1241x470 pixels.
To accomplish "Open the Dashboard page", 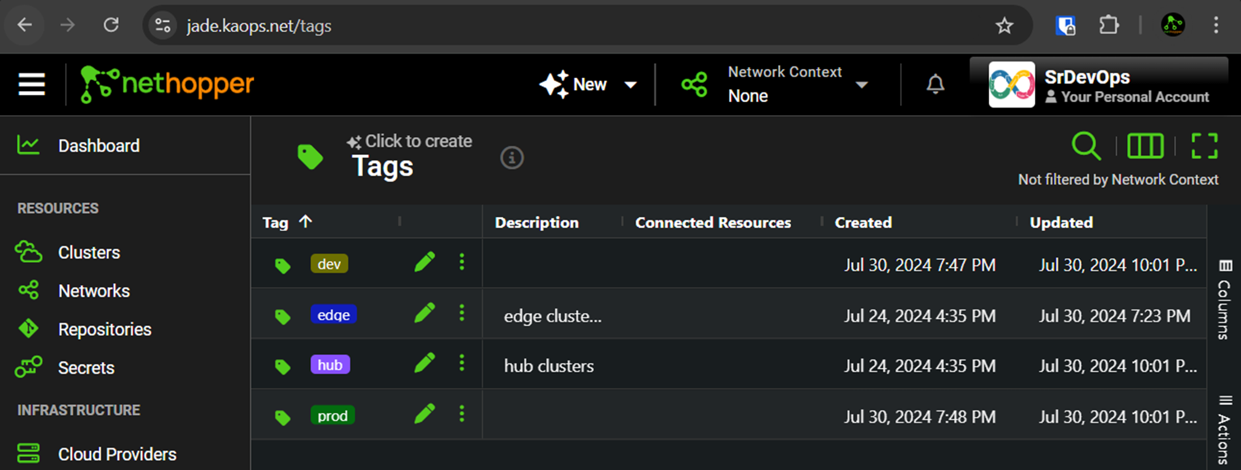I will click(98, 146).
